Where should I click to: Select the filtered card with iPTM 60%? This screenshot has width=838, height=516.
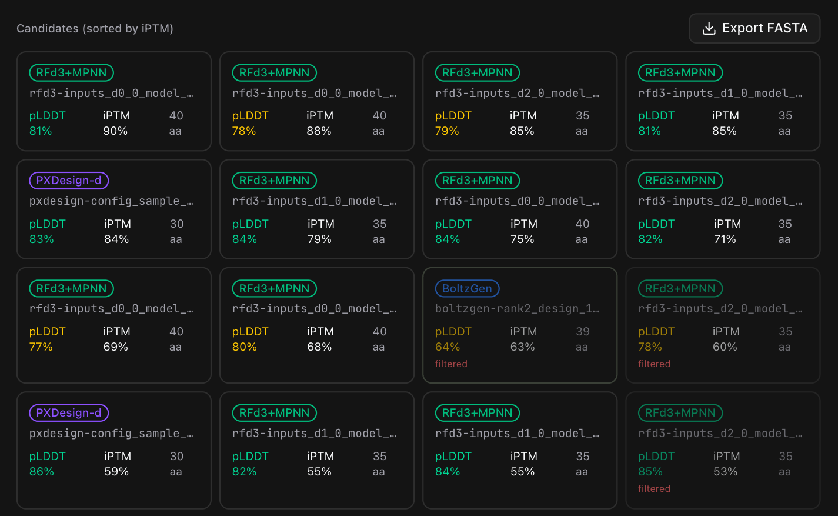[723, 325]
